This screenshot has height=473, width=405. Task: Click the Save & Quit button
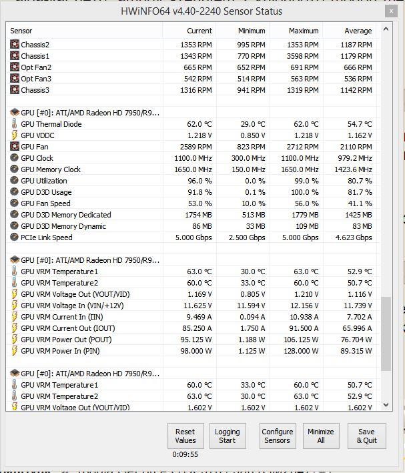(x=367, y=436)
